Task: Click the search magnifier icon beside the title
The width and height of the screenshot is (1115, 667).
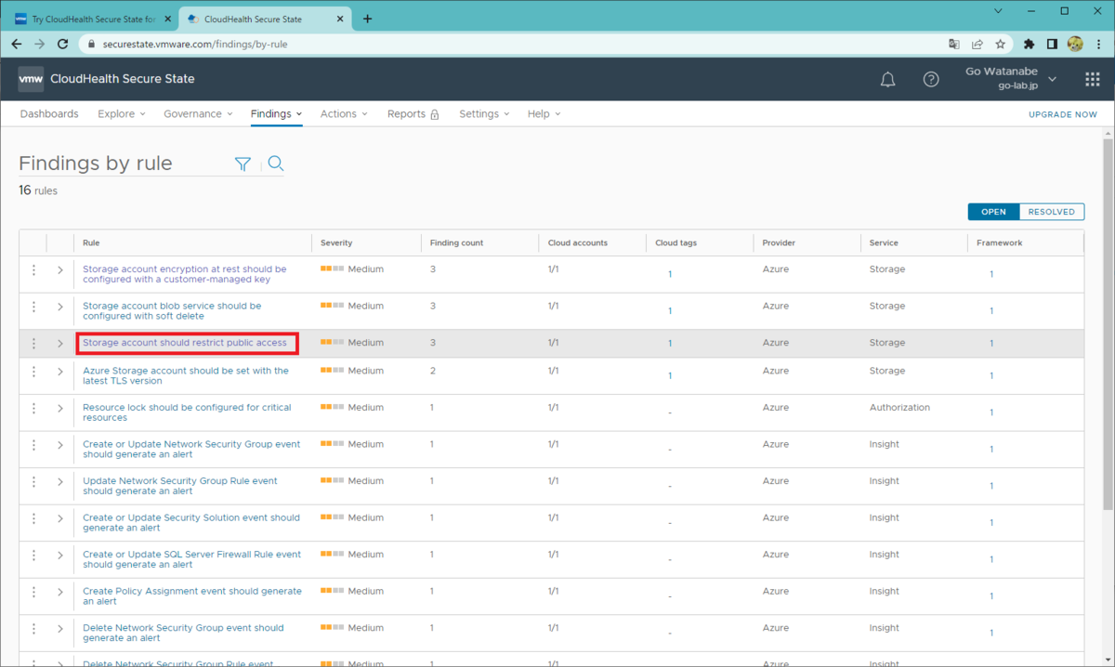Action: pos(275,163)
